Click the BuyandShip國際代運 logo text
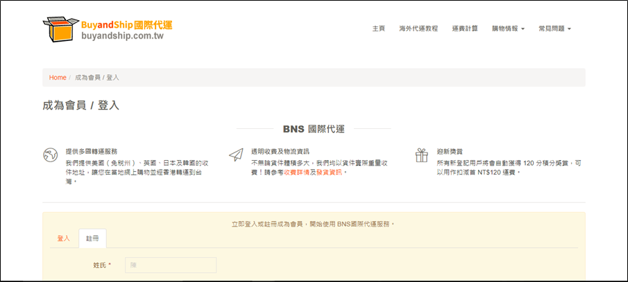628x282 pixels. pos(126,25)
